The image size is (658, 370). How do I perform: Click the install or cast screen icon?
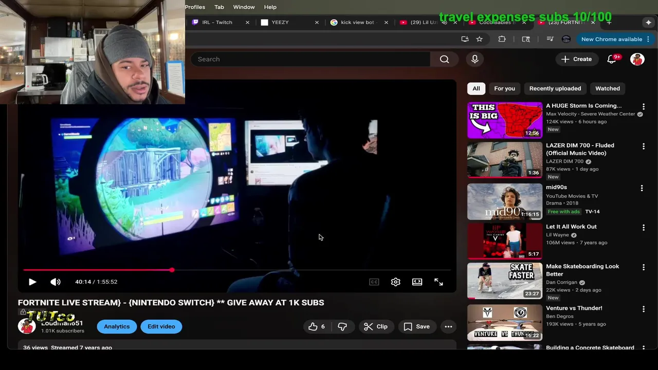[465, 39]
